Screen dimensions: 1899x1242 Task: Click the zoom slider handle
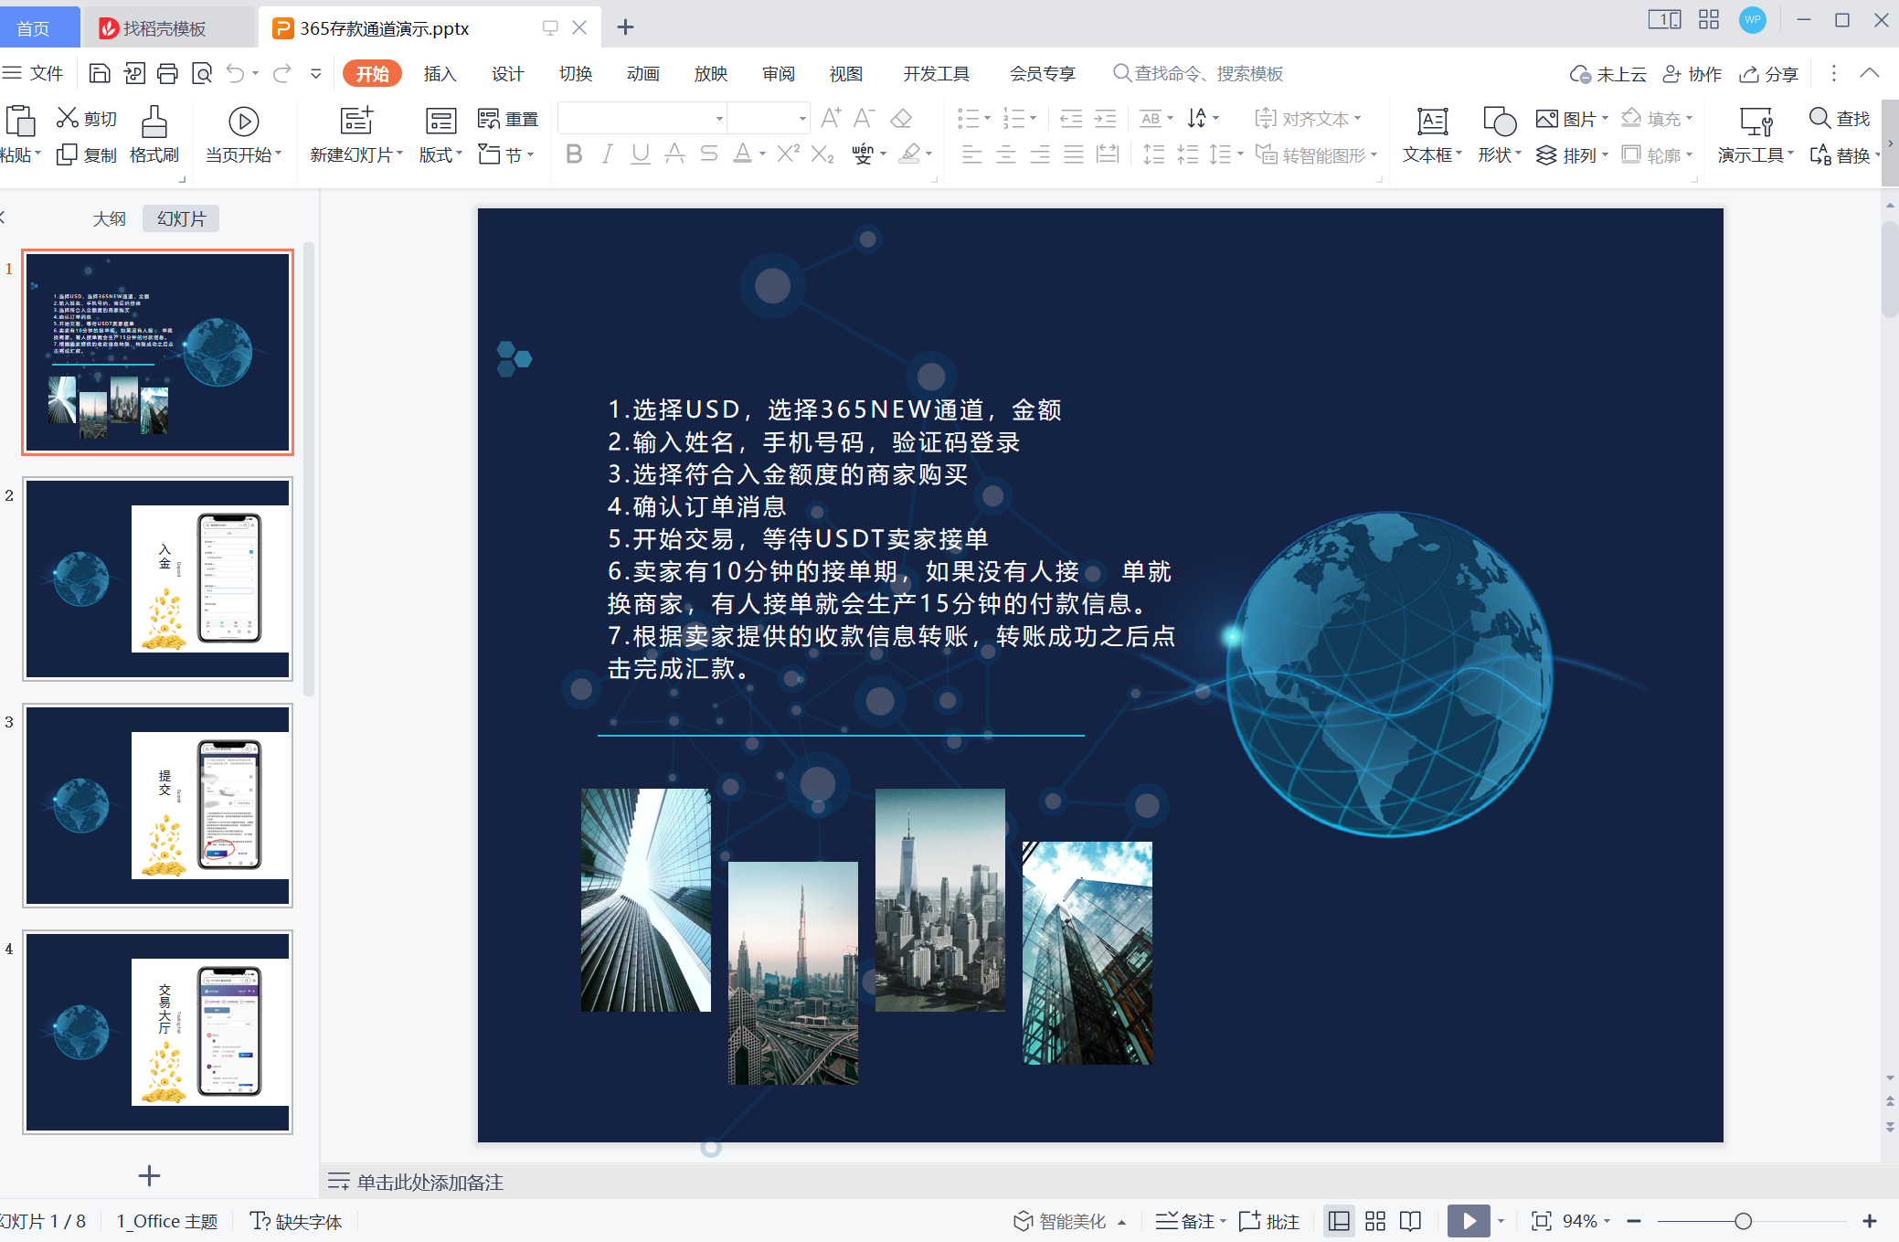pos(1743,1221)
